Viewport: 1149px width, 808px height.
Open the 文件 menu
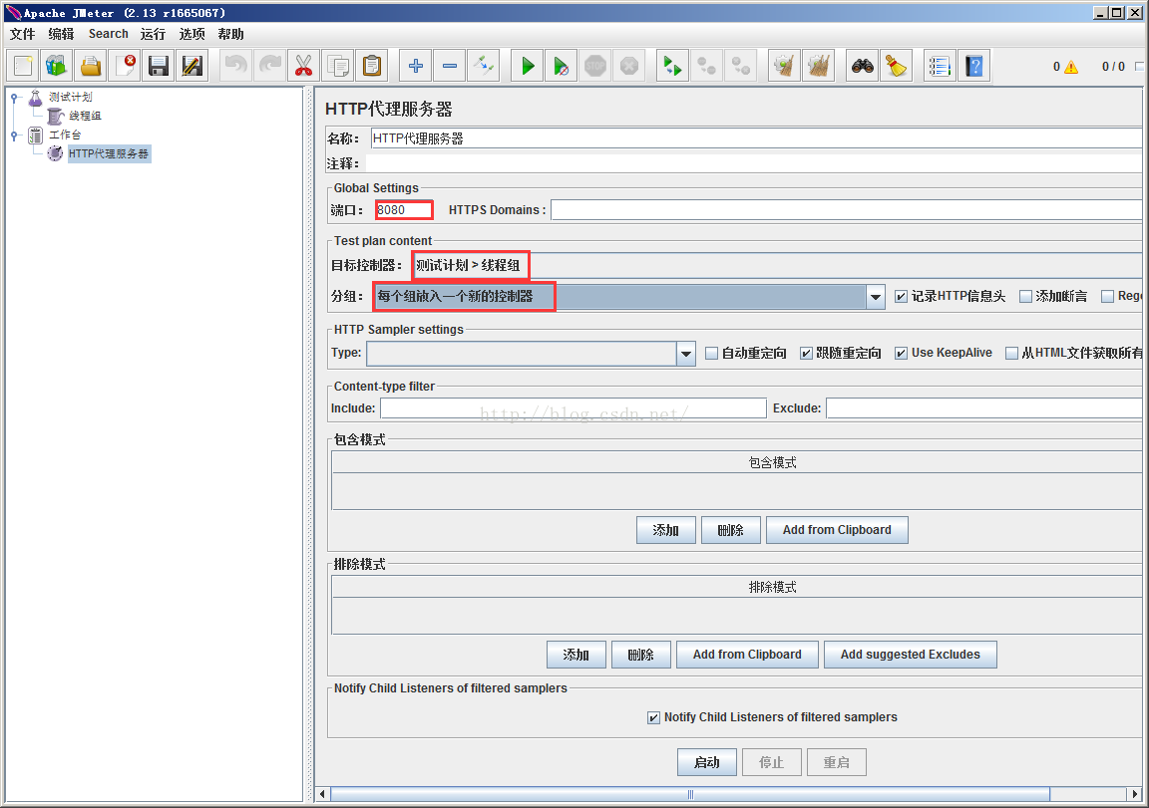[22, 34]
